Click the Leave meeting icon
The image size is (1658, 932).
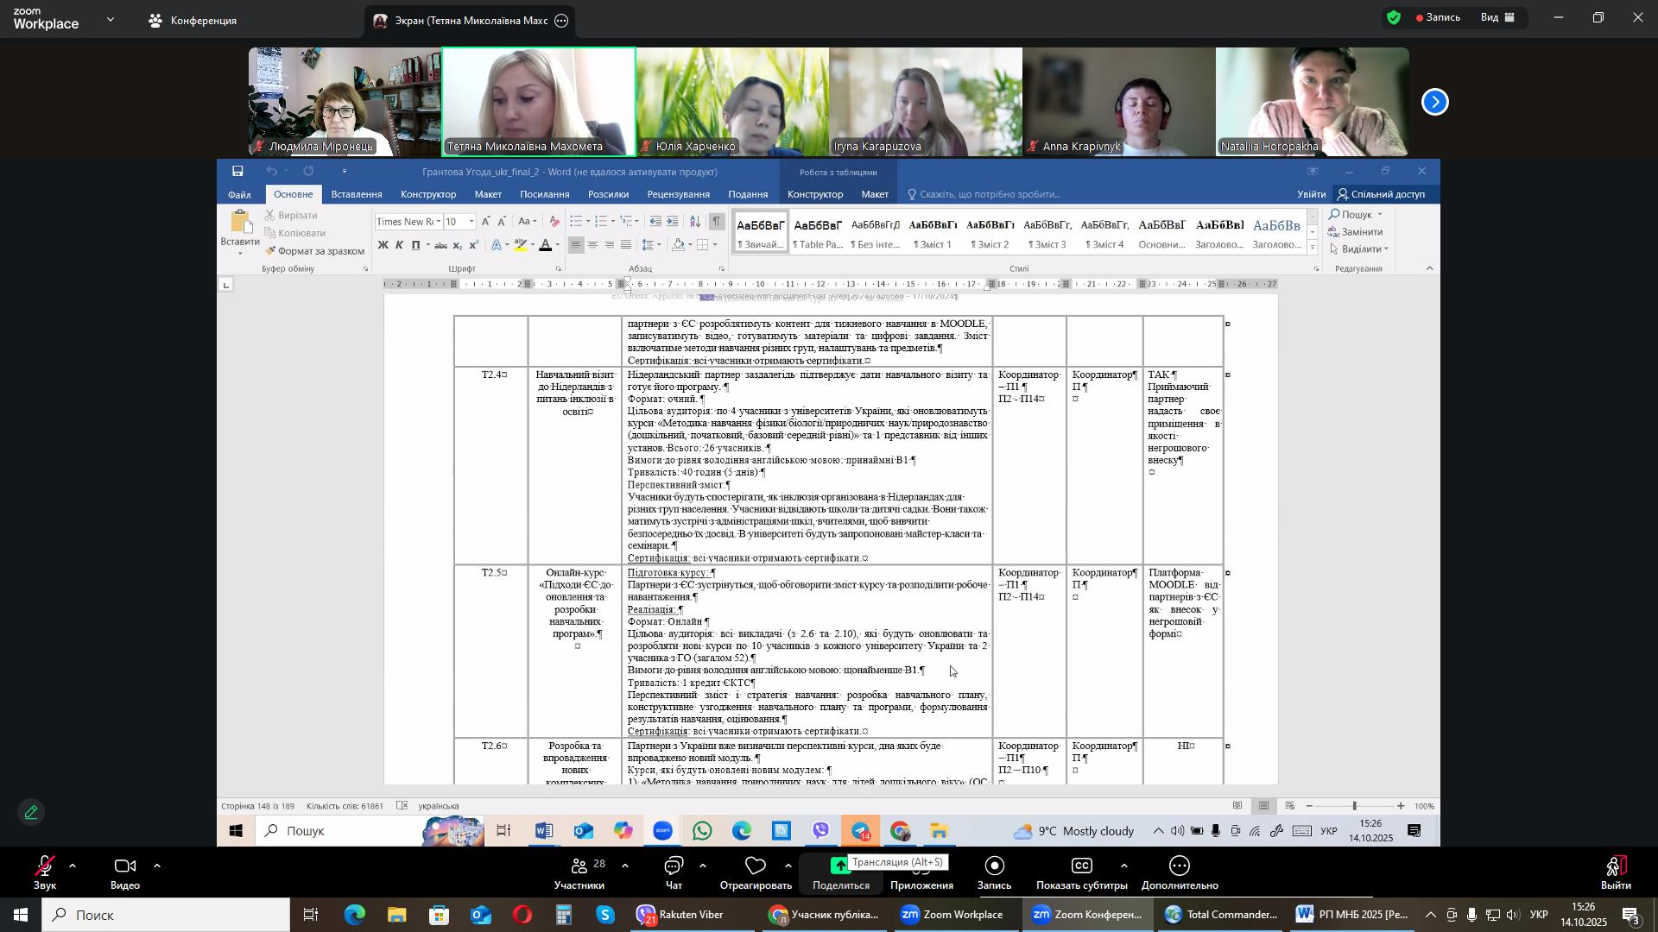pos(1616,866)
